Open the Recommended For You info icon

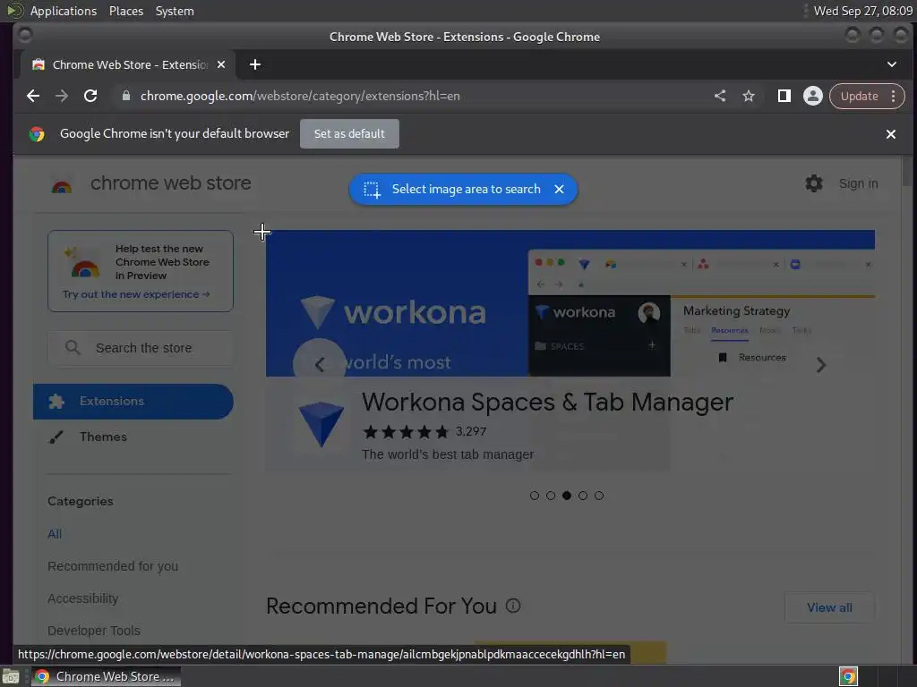tap(513, 606)
